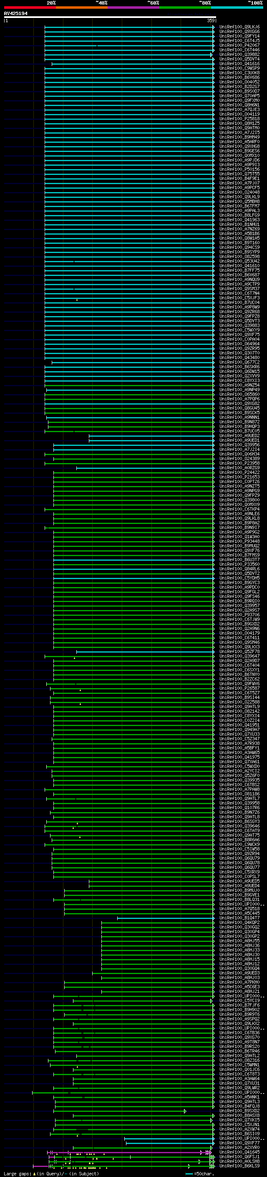The height and width of the screenshot is (1177, 267).
Task: Select hit label UniRef100_A0LSH8
Action: pyautogui.click(x=239, y=1161)
